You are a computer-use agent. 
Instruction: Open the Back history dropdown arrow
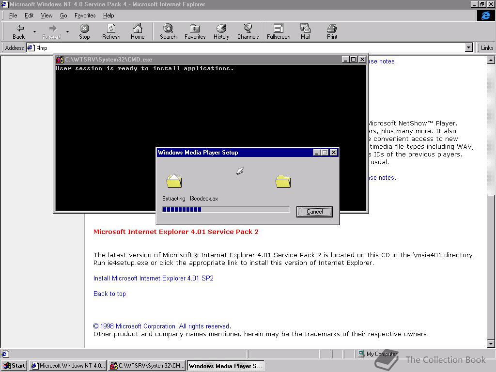34,31
